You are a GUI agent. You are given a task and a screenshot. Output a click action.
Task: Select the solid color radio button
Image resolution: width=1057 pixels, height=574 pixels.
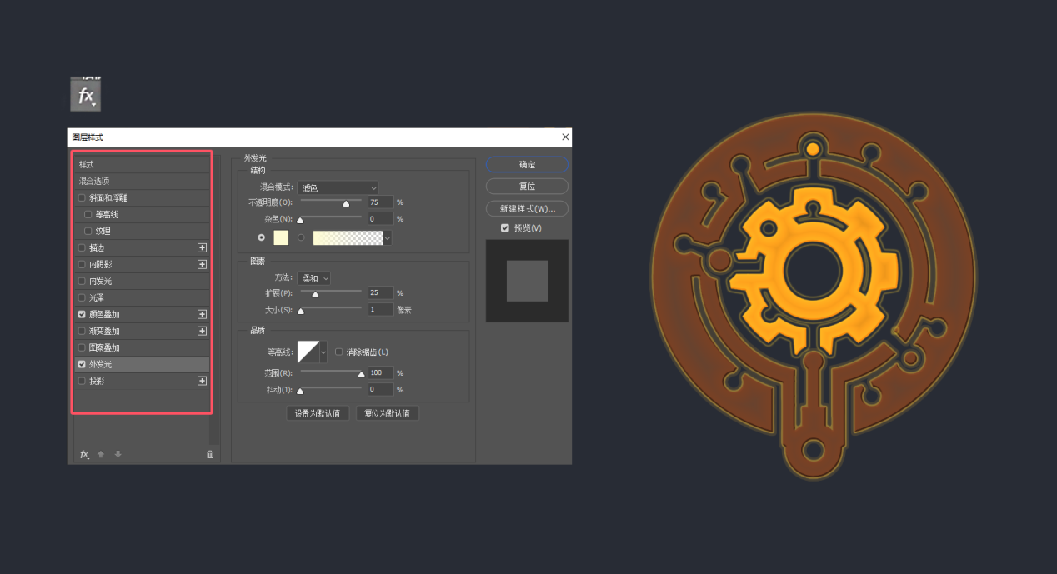click(262, 237)
